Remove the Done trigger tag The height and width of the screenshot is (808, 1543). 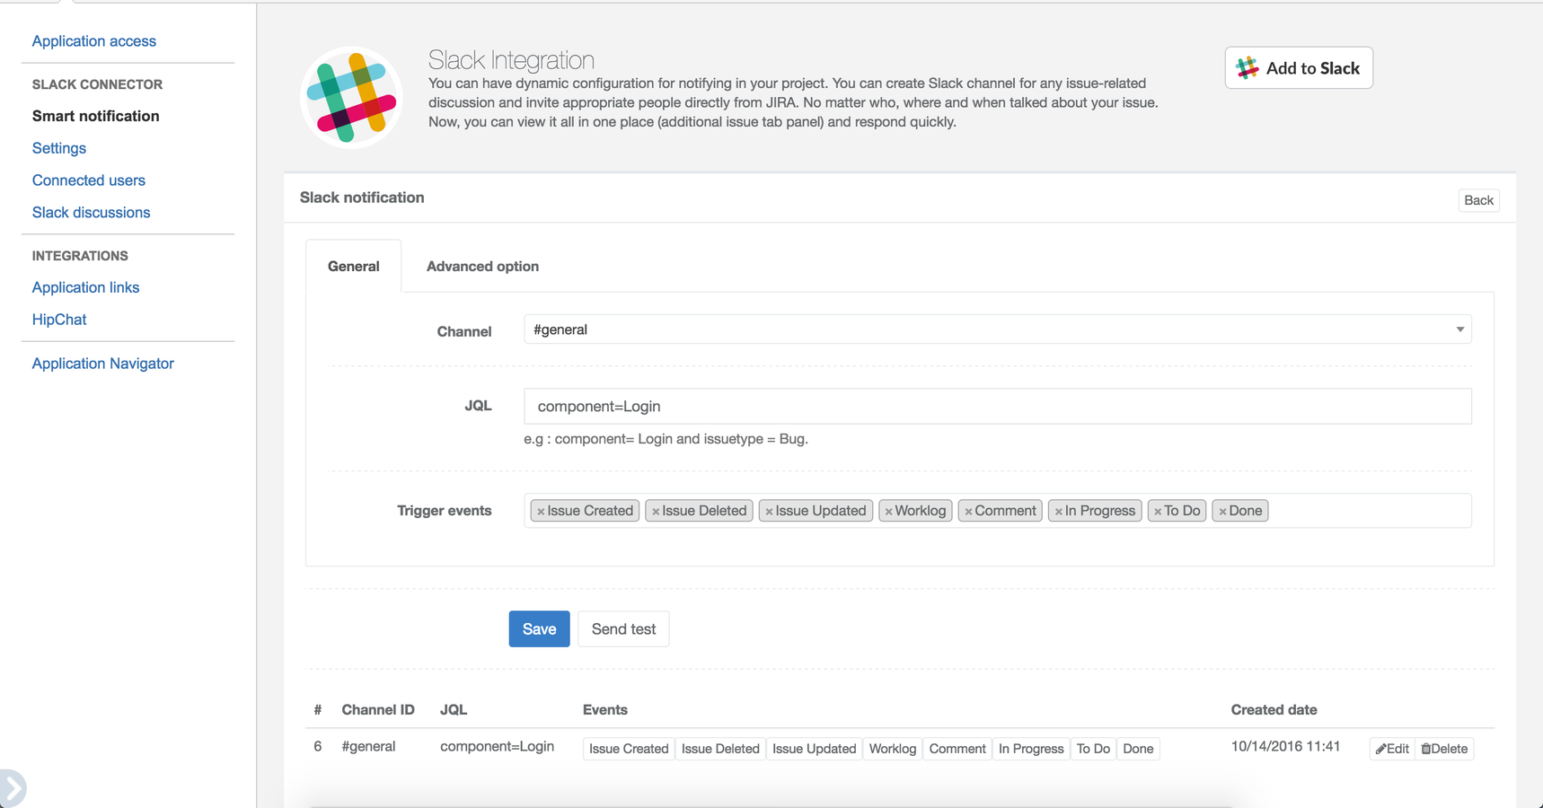click(1222, 512)
